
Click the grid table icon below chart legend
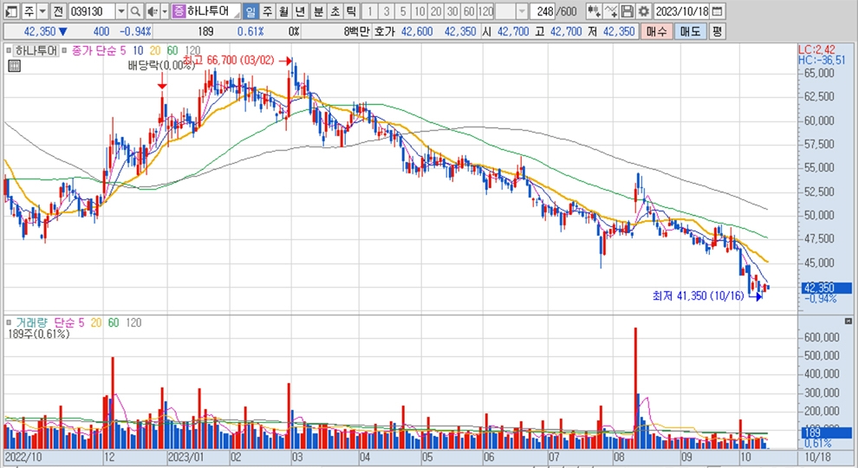tap(14, 66)
